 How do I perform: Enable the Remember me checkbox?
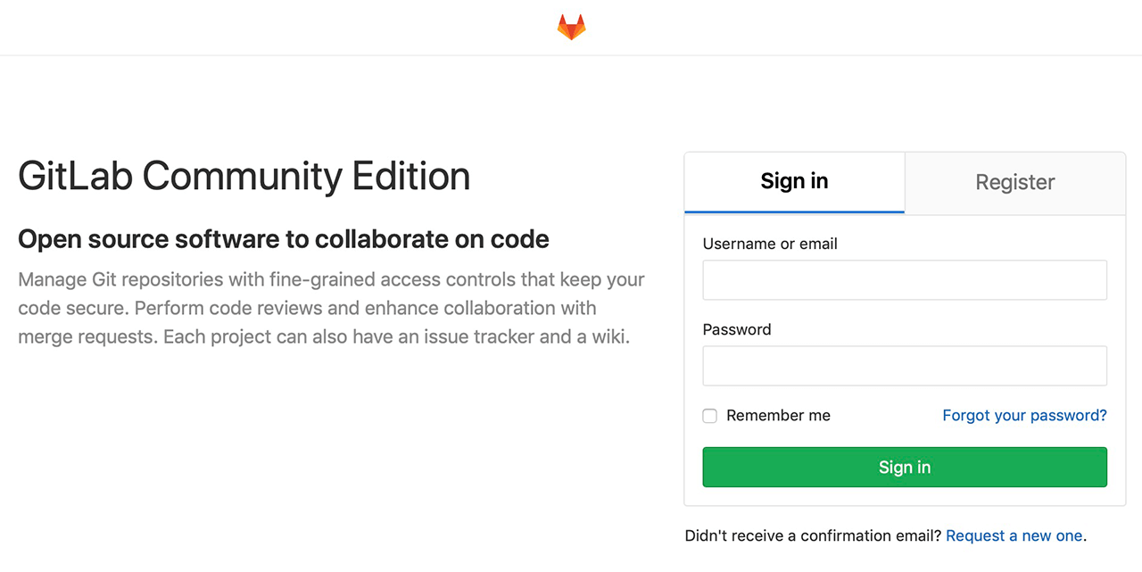pos(710,416)
